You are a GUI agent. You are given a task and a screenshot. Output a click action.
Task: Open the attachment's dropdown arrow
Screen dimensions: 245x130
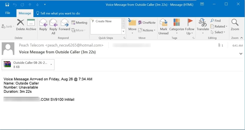[51, 65]
